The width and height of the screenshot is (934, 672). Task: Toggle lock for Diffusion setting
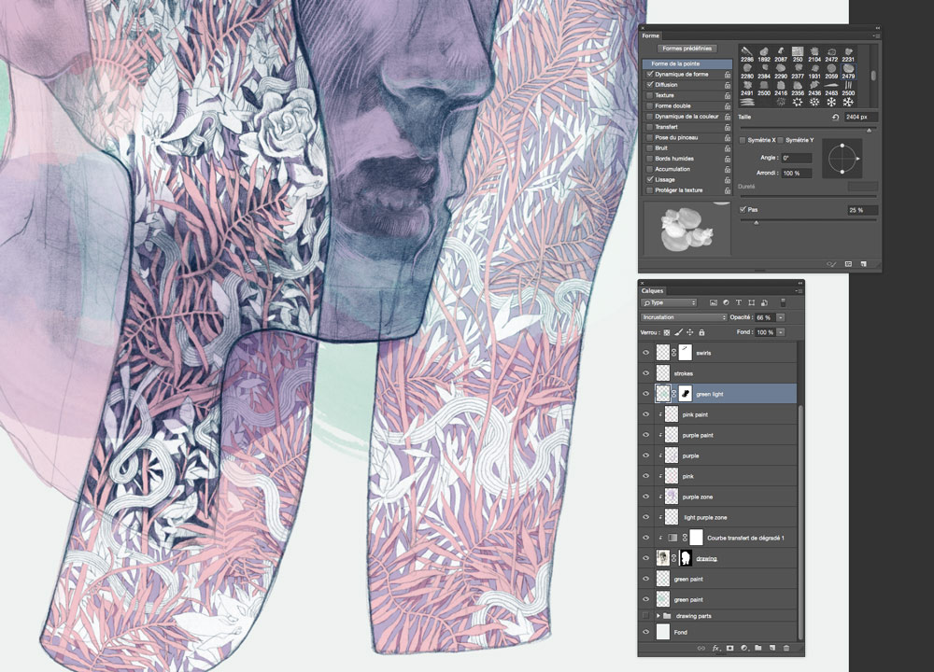728,85
